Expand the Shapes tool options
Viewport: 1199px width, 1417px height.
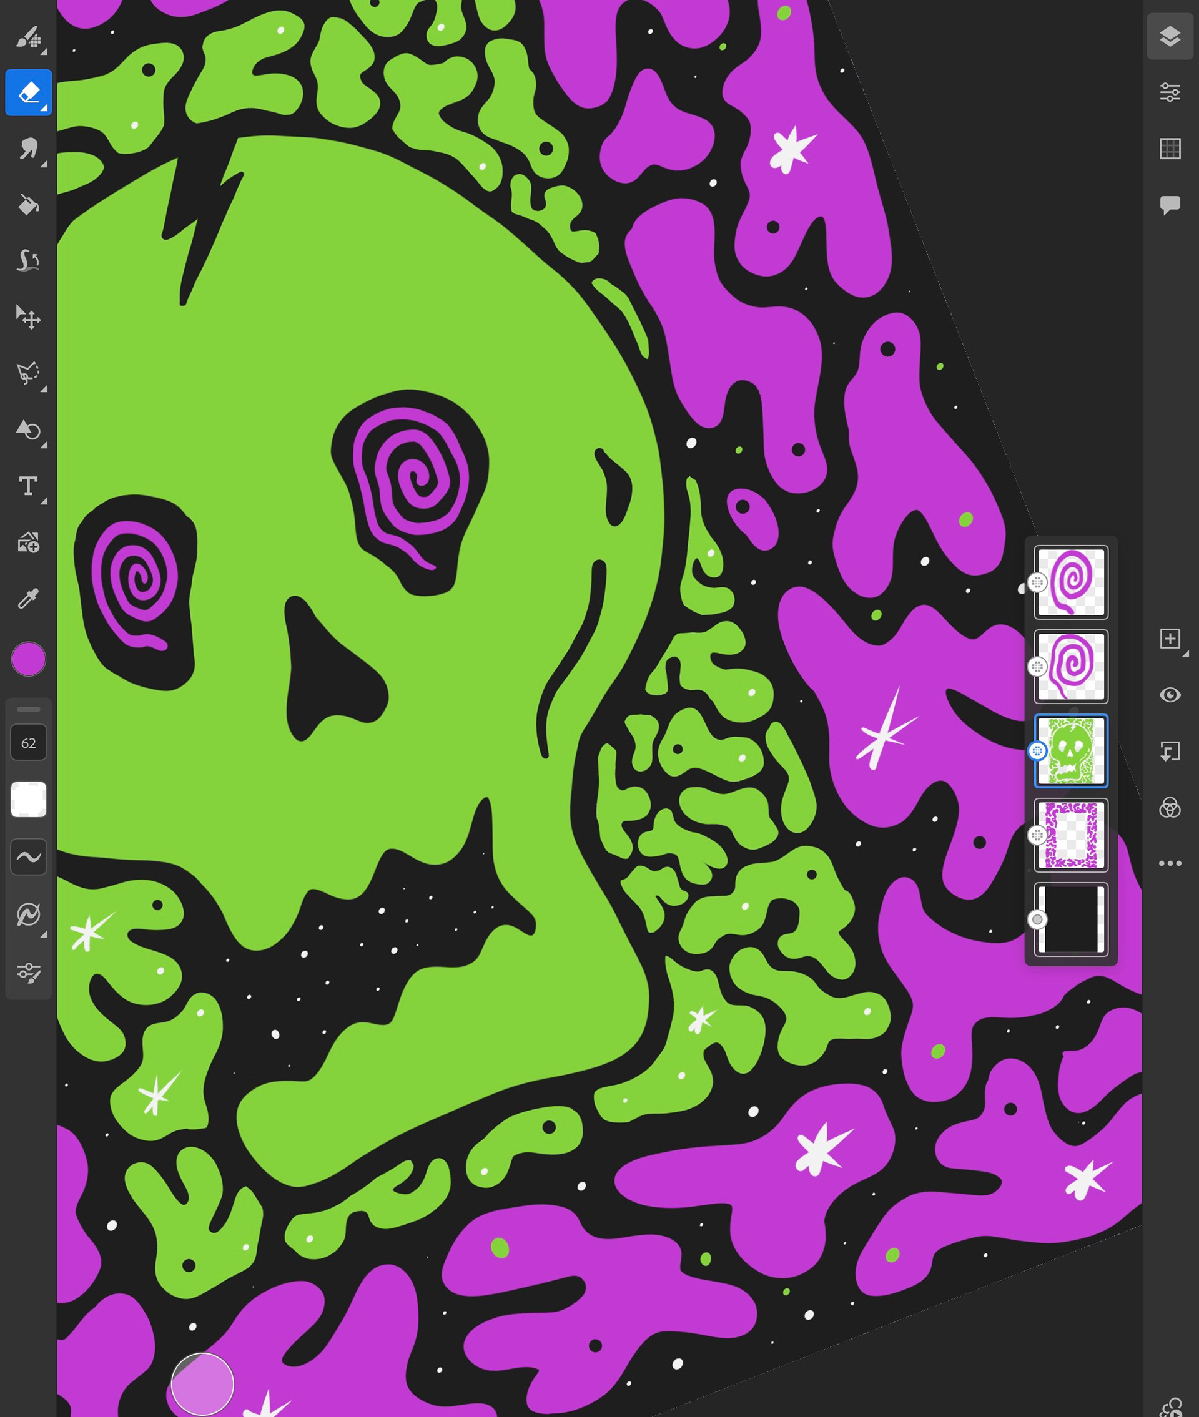pos(44,445)
